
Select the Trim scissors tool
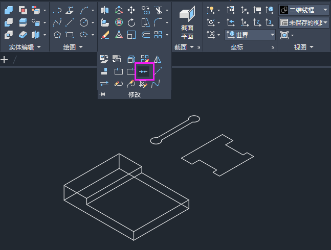pyautogui.click(x=158, y=10)
